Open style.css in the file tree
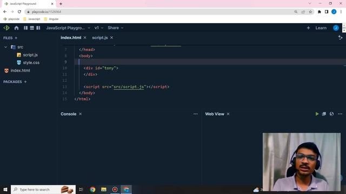The height and width of the screenshot is (194, 346). [x=28, y=63]
